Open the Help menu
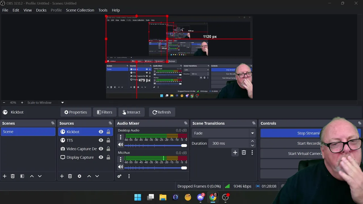This screenshot has width=363, height=204. (116, 10)
